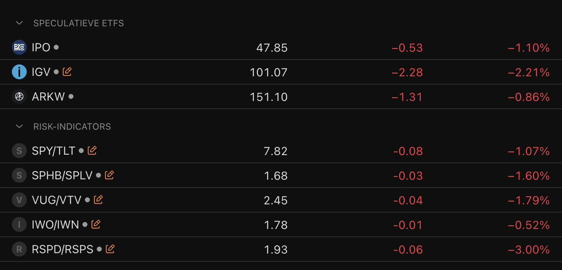Click the IGV blue info logo

[19, 72]
